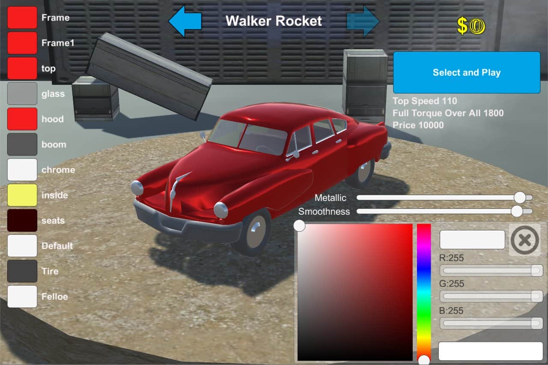
Task: Click the hex color input field
Action: [x=472, y=240]
